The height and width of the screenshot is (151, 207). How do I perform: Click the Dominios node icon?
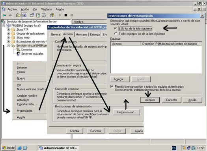18,50
